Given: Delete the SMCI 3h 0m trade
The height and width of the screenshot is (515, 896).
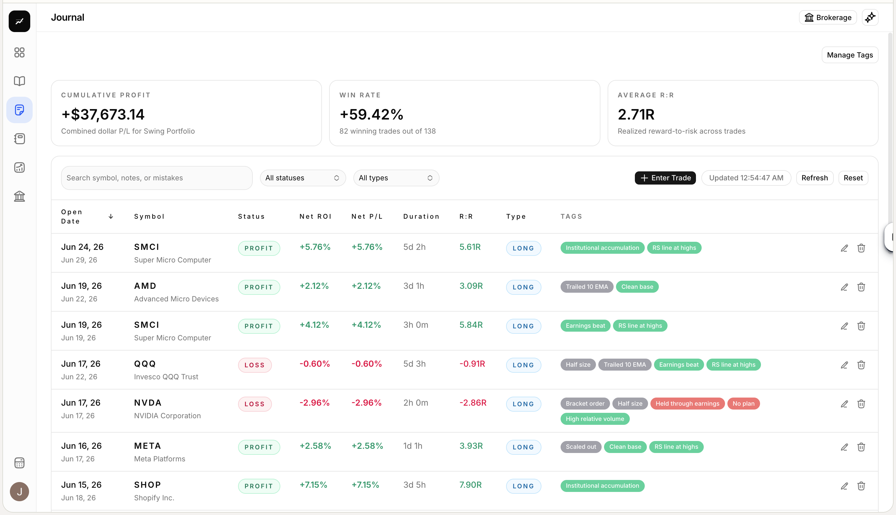Looking at the screenshot, I should pyautogui.click(x=861, y=326).
